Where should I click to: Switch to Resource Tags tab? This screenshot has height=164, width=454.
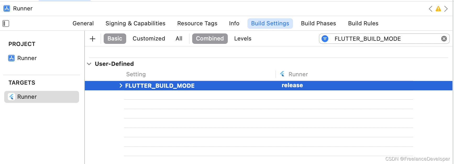197,24
